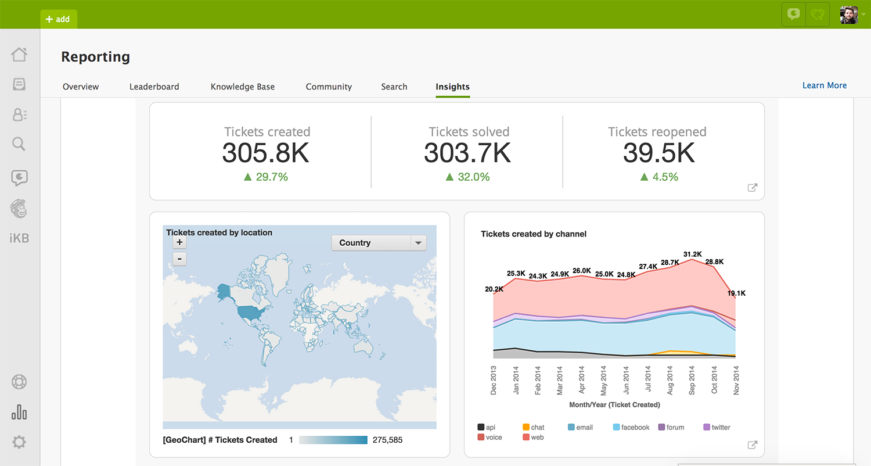Screen dimensions: 871x466
Task: Zoom in on the map with plus button
Action: coord(179,242)
